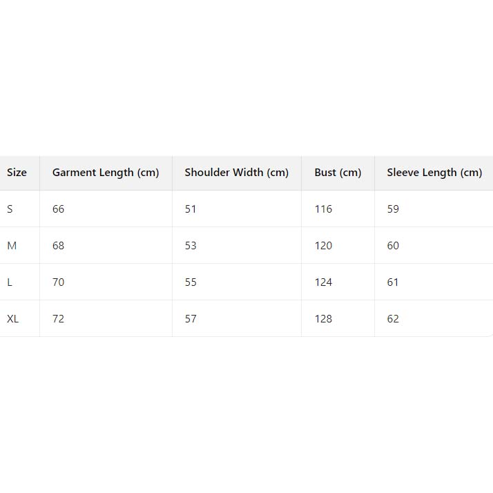The image size is (493, 493).
Task: Click the Sleeve Length (cm) header
Action: (x=434, y=173)
